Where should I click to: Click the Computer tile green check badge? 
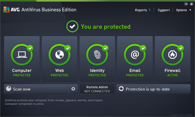pyautogui.click(x=30, y=48)
